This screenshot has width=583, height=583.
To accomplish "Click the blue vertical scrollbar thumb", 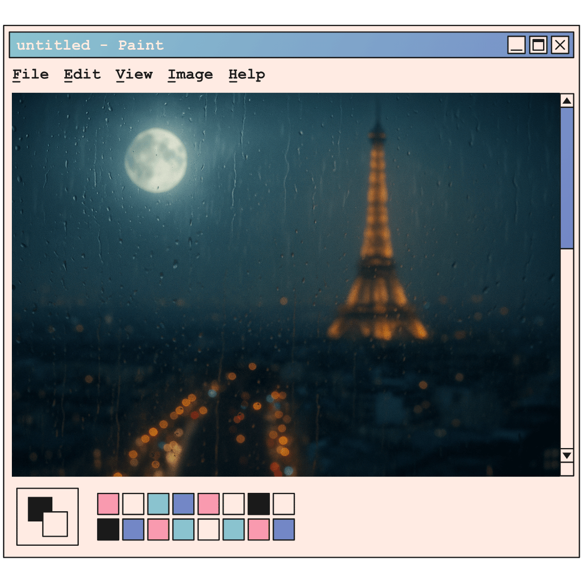I will pyautogui.click(x=567, y=178).
